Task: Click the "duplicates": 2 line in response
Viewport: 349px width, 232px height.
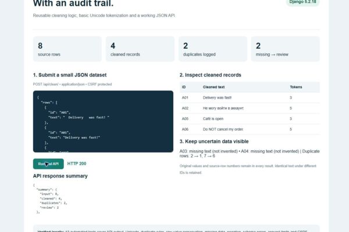Action: 54,203
